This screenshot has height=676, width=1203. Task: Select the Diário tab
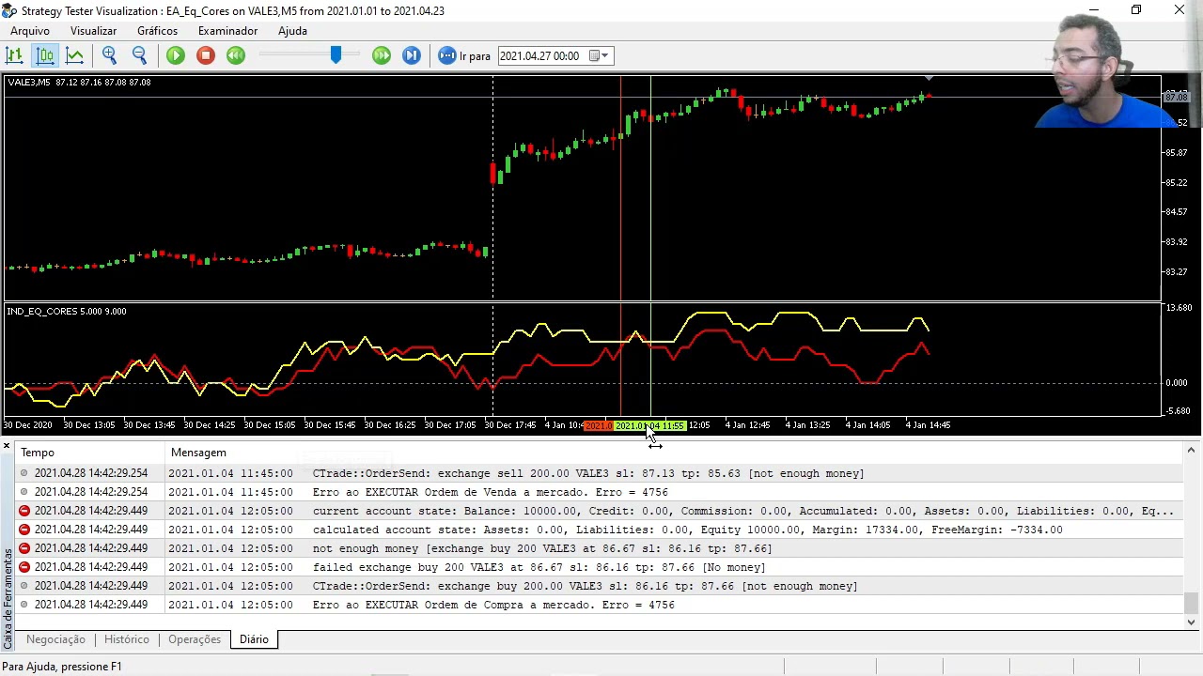[x=254, y=639]
